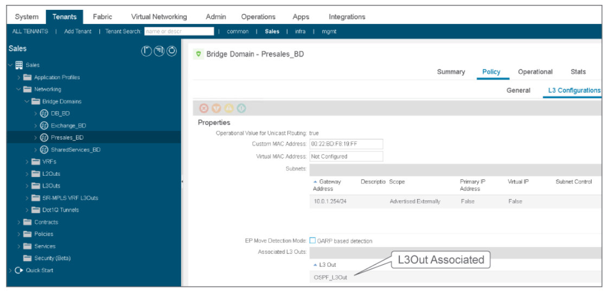Click the Add Tenant link
The width and height of the screenshot is (607, 293).
(x=78, y=31)
